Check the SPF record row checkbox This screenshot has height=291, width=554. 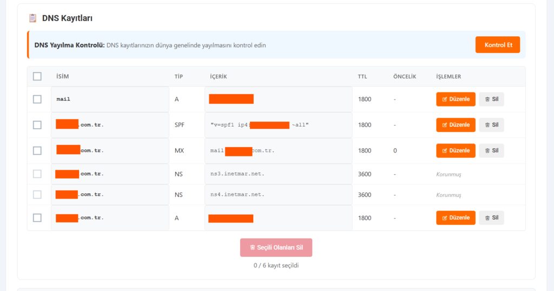point(37,125)
